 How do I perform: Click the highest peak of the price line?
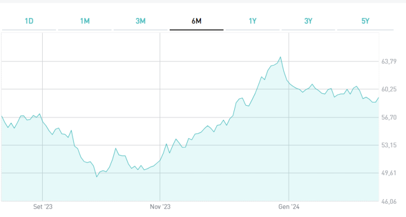tap(280, 57)
